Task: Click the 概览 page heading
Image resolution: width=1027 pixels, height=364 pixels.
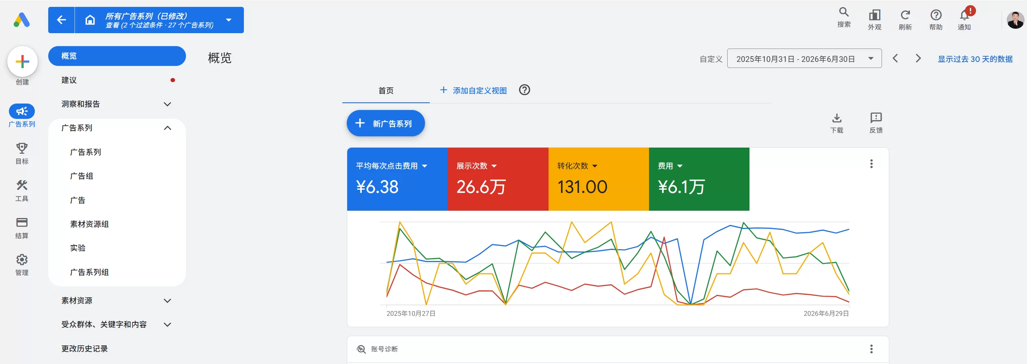Action: point(220,58)
